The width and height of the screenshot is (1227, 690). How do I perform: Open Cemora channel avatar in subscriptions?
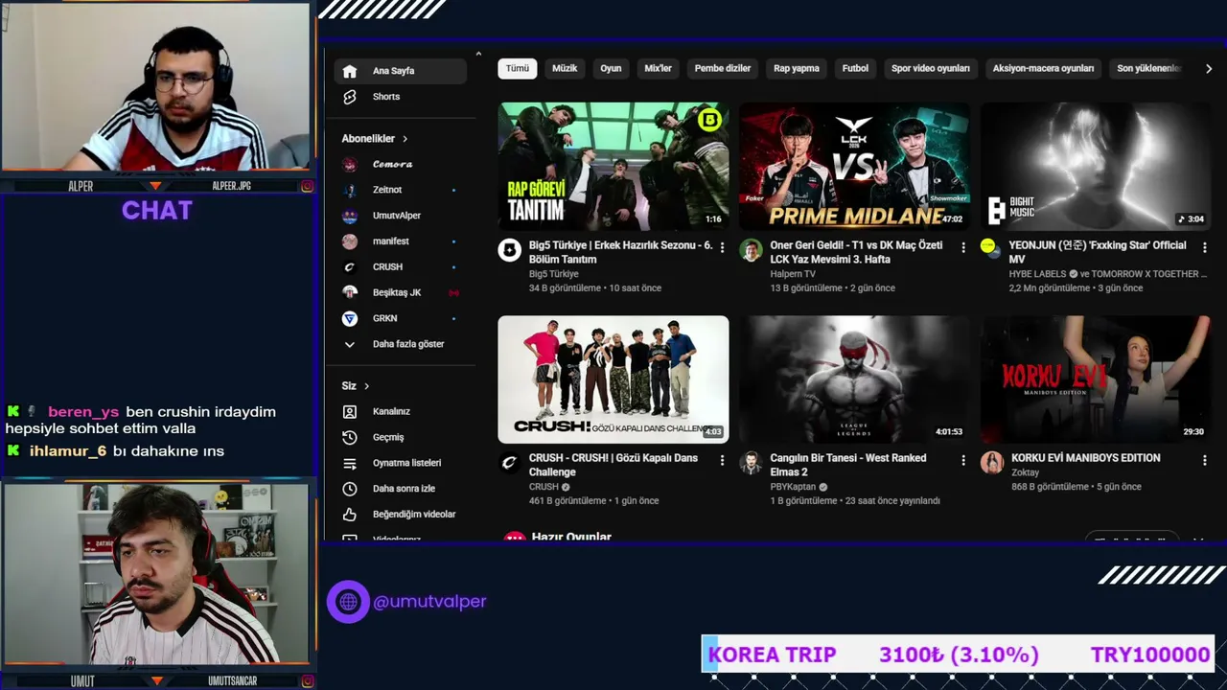350,165
